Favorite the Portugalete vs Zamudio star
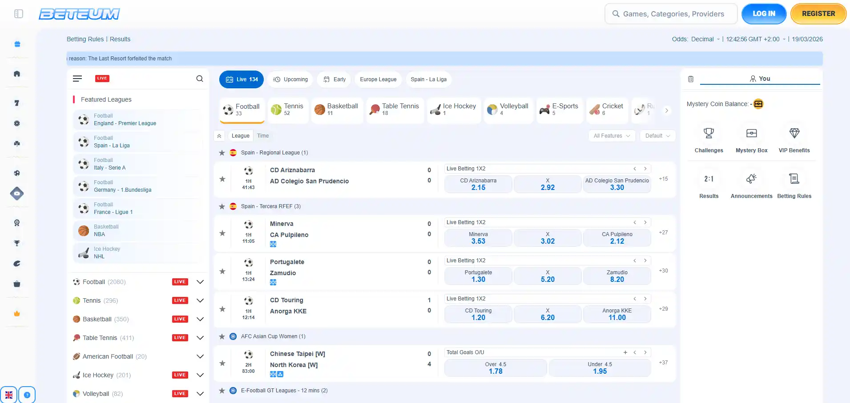This screenshot has width=850, height=403. click(x=222, y=271)
